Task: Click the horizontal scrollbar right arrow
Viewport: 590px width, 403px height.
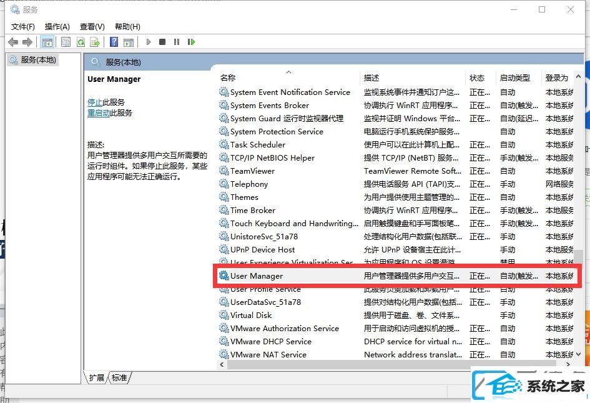Action: point(568,365)
